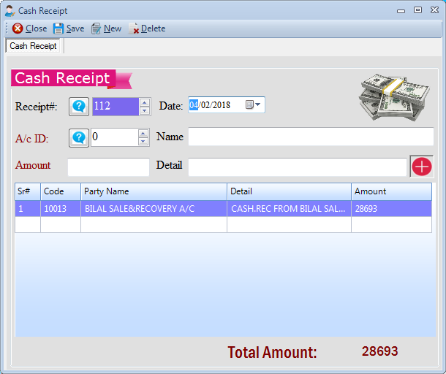Open the A/c ID lookup help icon
The height and width of the screenshot is (374, 446).
(79, 137)
